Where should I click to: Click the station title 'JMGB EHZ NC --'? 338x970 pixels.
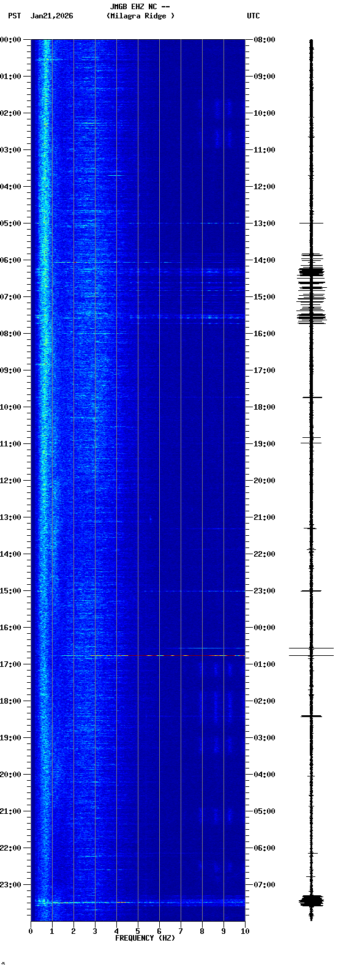point(140,7)
